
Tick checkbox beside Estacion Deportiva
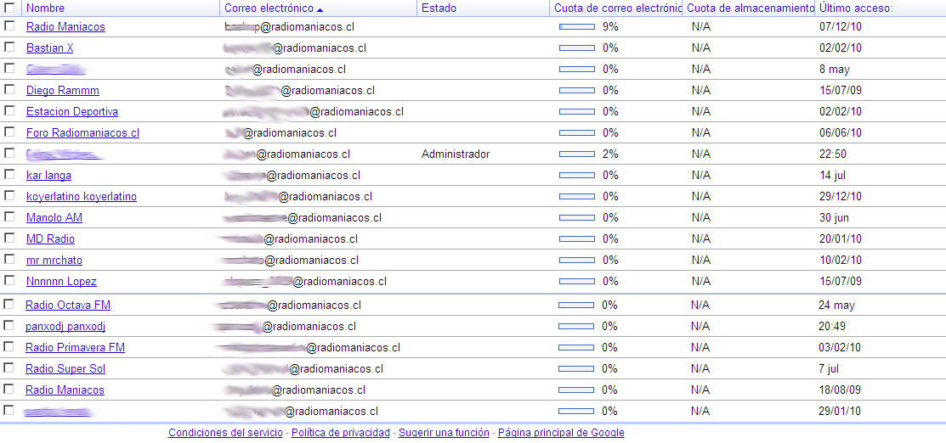(x=9, y=110)
